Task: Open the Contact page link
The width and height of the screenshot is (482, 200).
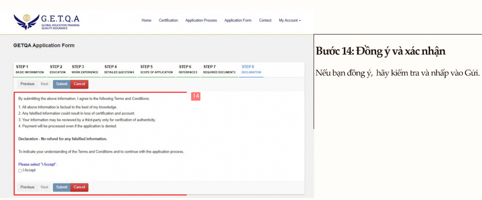Action: (265, 21)
